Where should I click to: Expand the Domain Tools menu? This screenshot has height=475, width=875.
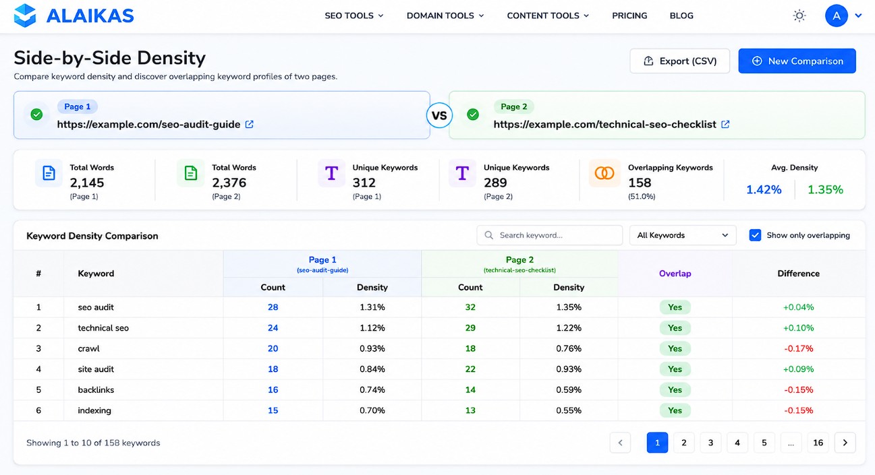tap(445, 15)
